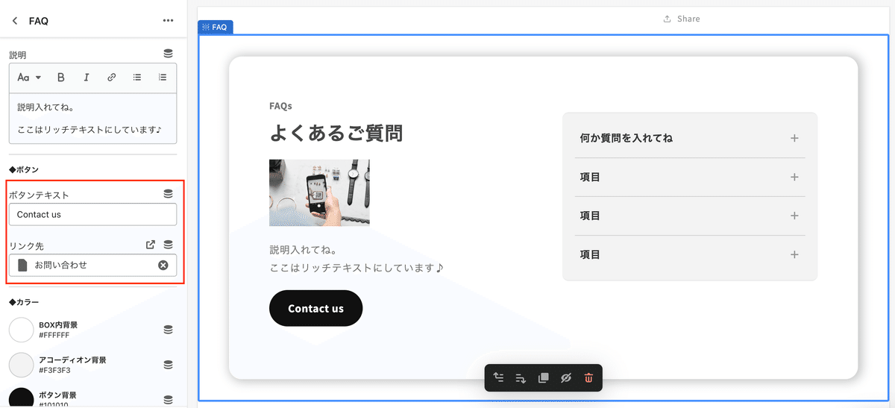Apply bulleted list formatting

pos(137,78)
